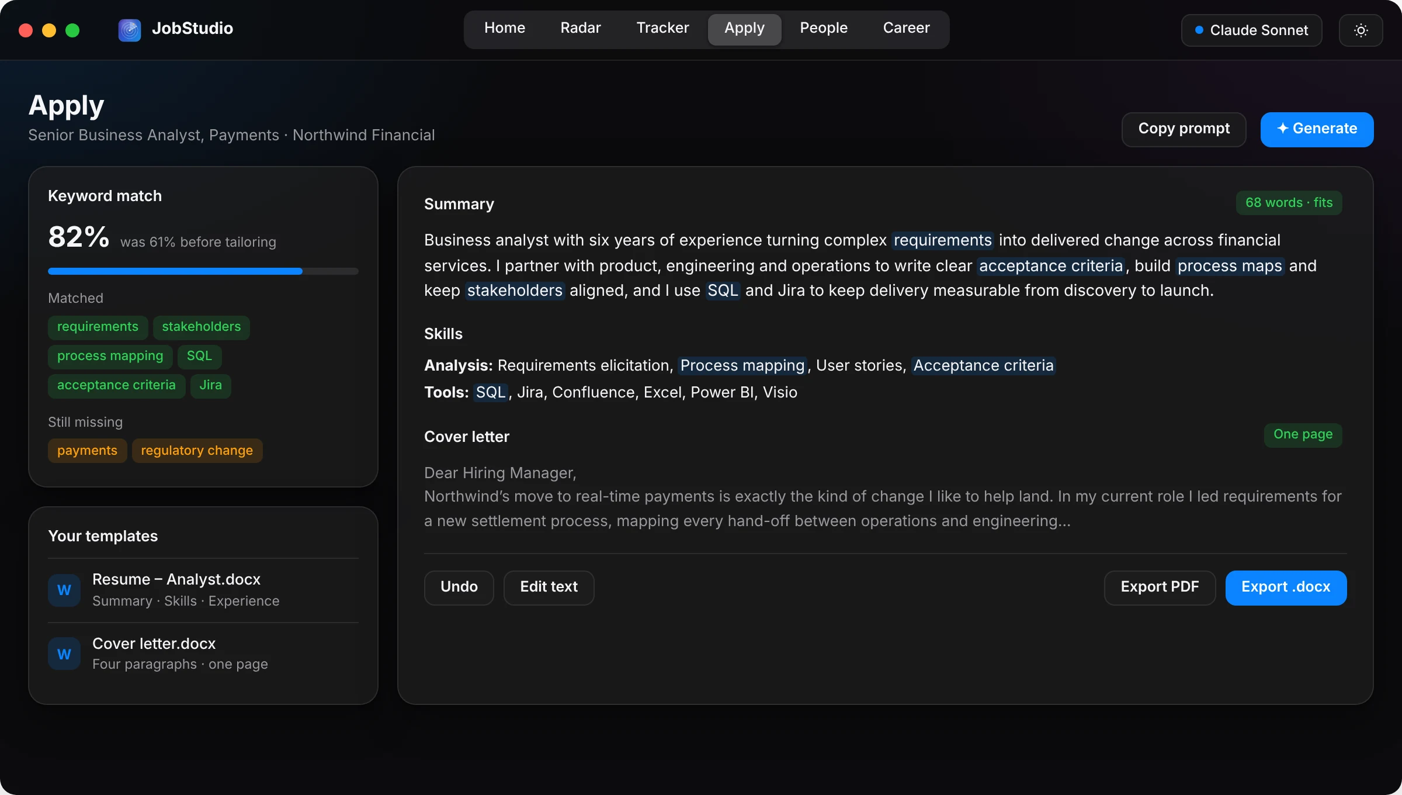Switch to the Radar tab
Viewport: 1402px width, 795px height.
[x=581, y=28]
